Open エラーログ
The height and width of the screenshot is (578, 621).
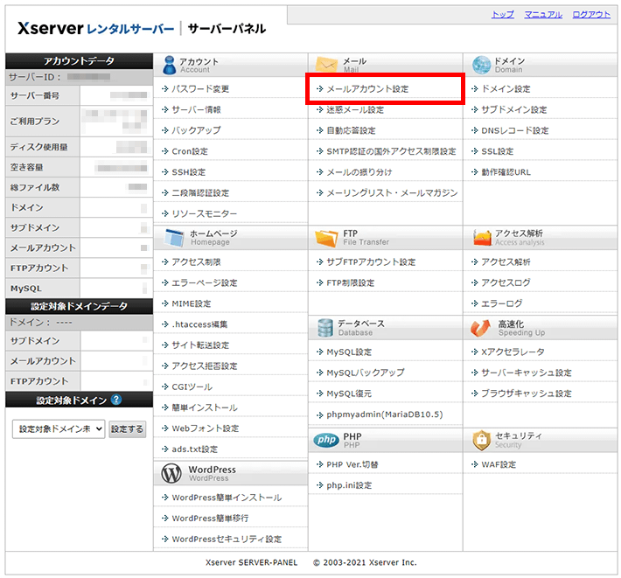[x=502, y=303]
